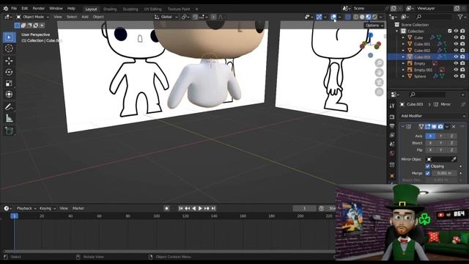Open shading options dropdown arrow
Viewport: 469px width, 264px height.
(381, 17)
